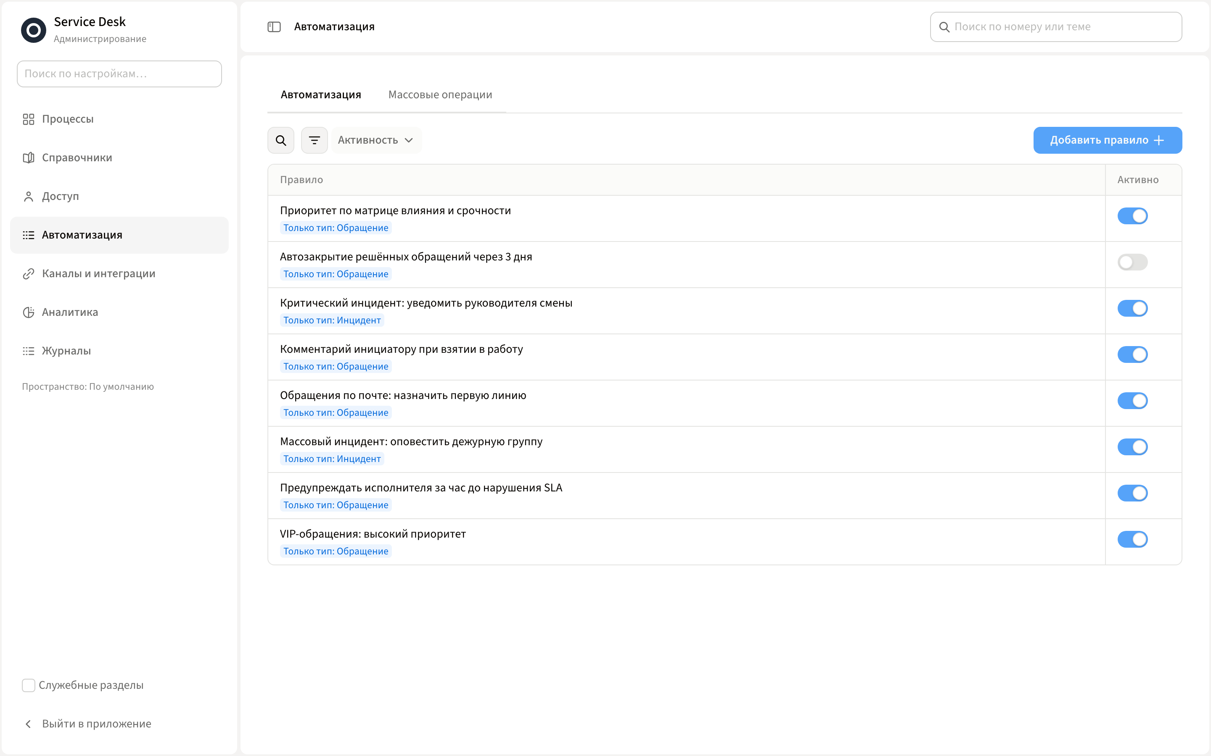Click the Автоматизация page title in header
Screen dimensions: 1211x756
334,26
